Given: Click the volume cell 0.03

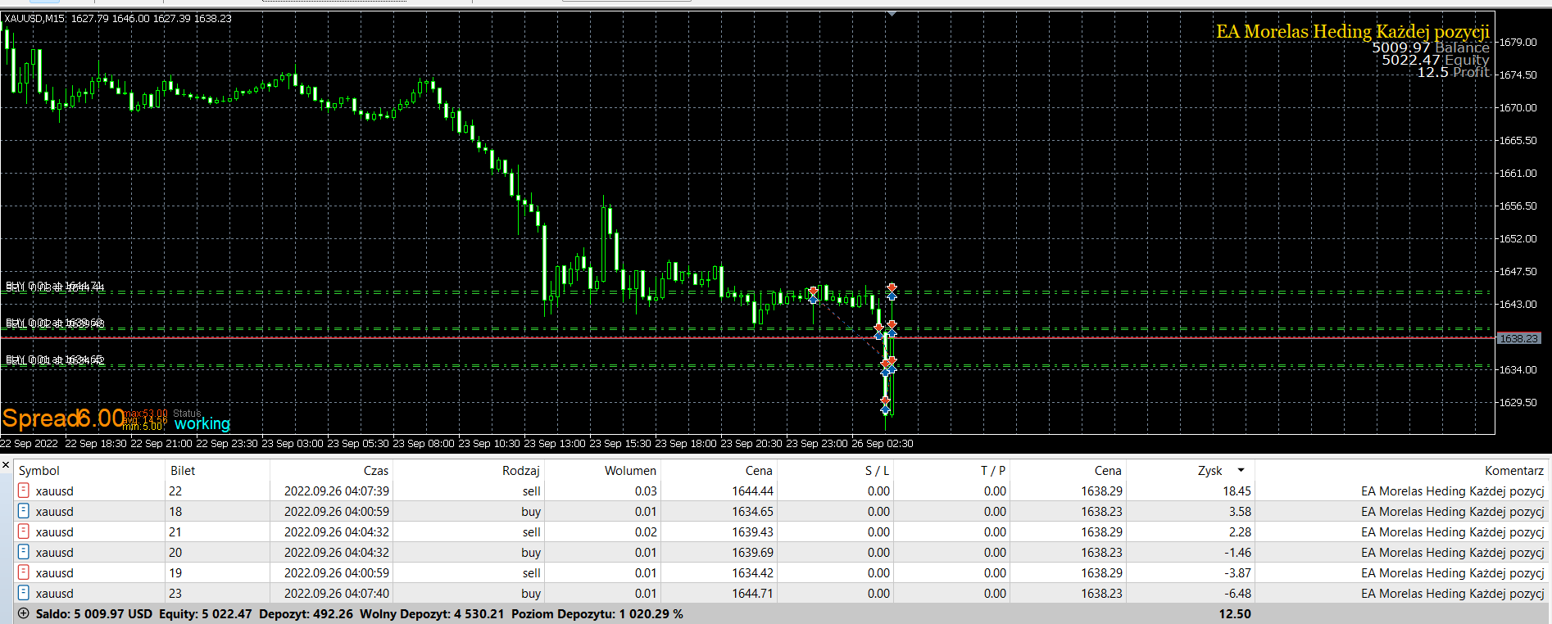Looking at the screenshot, I should (646, 491).
